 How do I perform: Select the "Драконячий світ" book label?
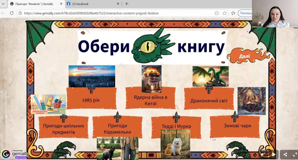[209, 101]
